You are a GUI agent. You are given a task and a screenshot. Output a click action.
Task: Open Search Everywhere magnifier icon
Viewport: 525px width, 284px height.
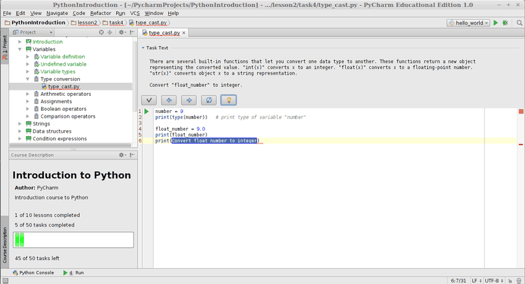coord(520,23)
